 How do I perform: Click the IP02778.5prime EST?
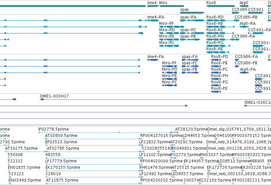[x=108, y=132]
